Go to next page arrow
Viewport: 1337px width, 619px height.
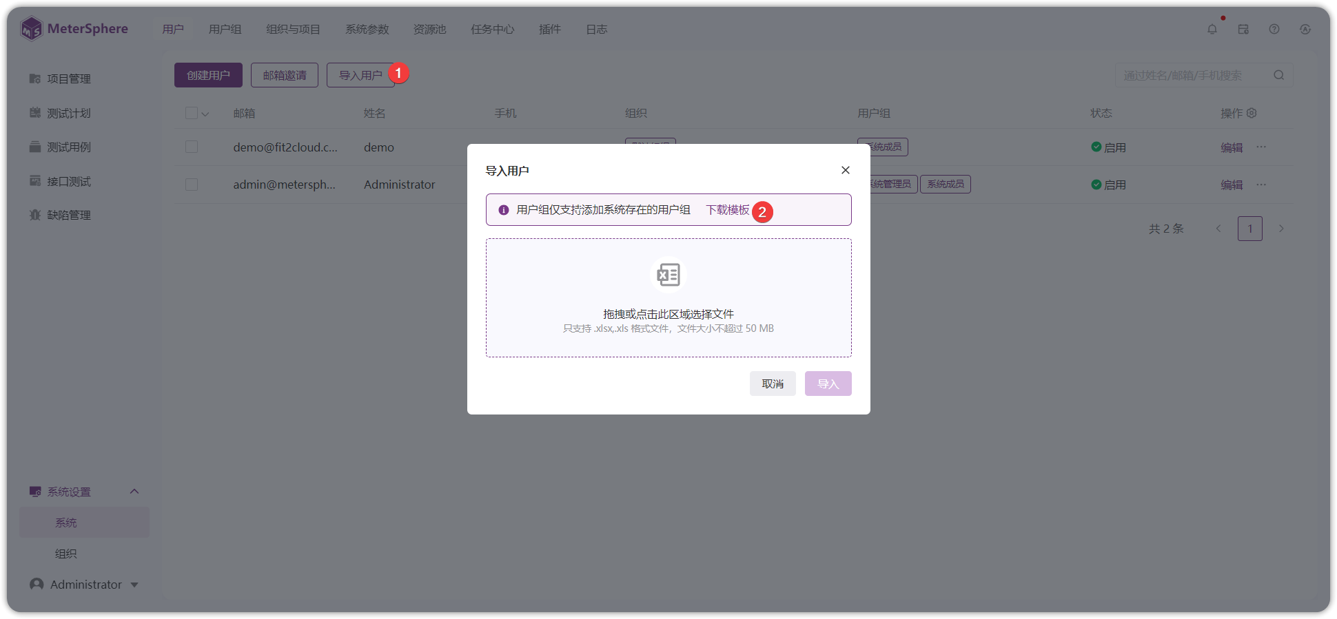point(1281,229)
